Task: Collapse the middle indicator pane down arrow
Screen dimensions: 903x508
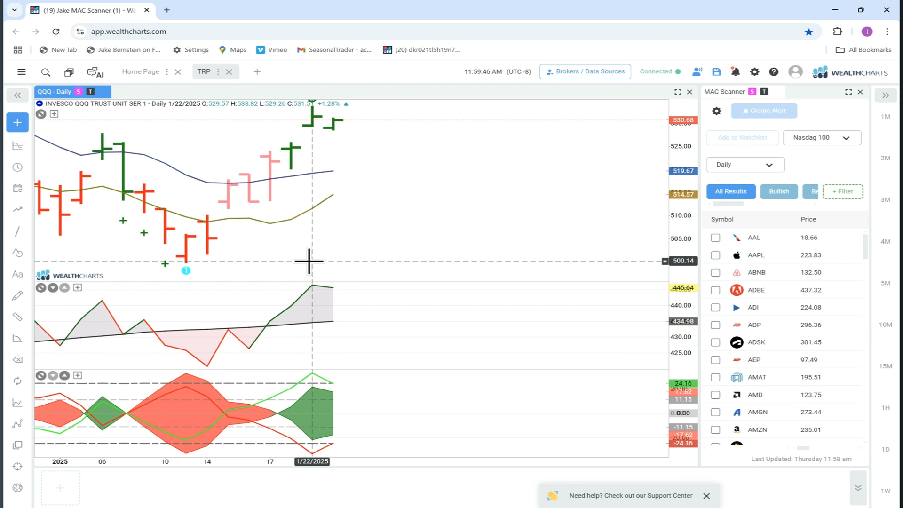Action: (53, 288)
